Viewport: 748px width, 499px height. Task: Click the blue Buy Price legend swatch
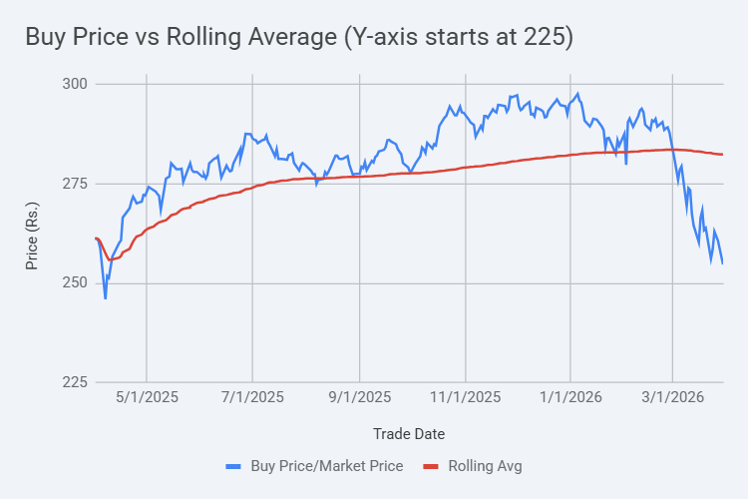point(234,466)
